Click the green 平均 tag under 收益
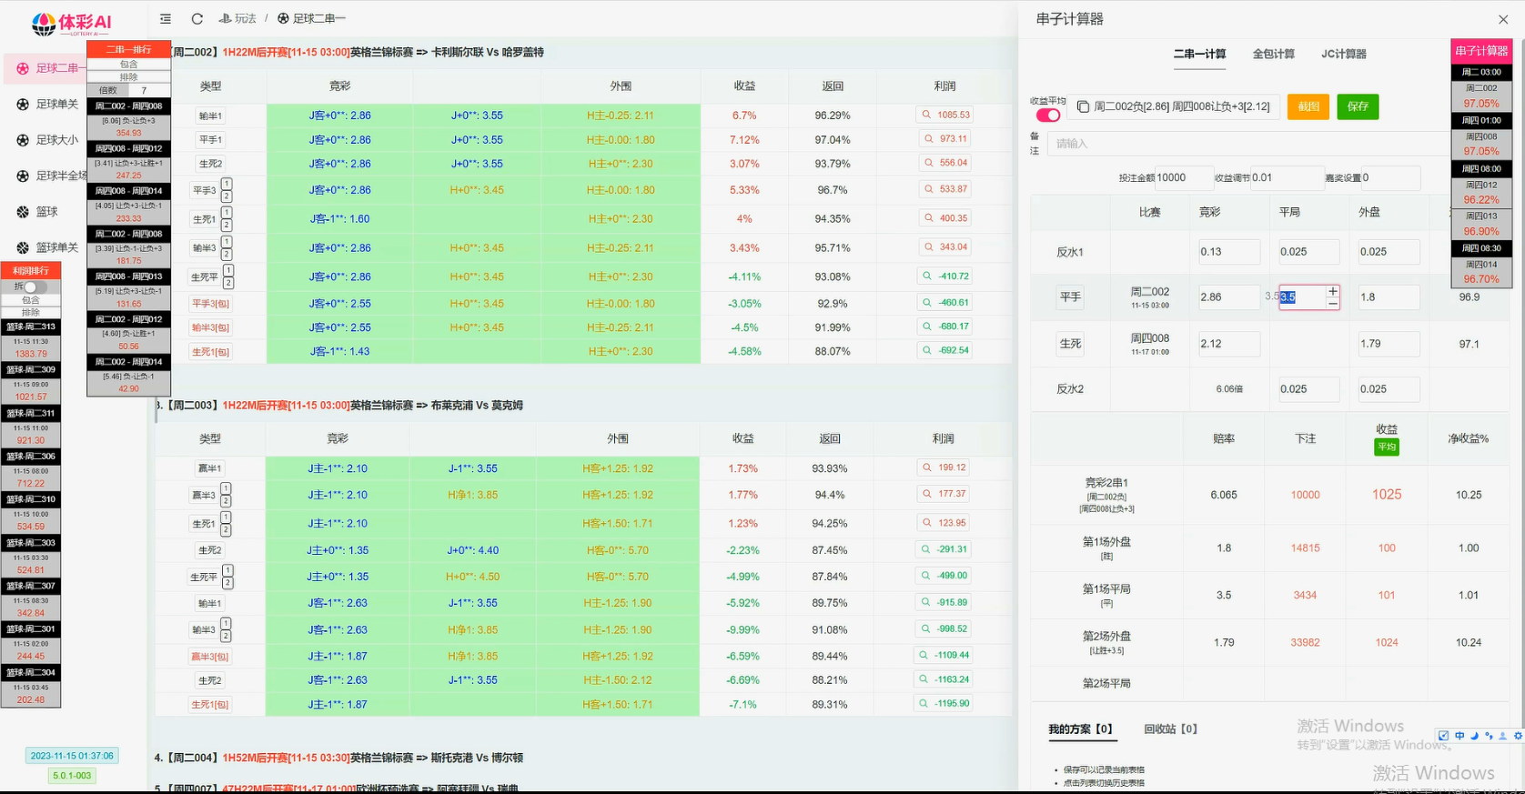 1387,447
